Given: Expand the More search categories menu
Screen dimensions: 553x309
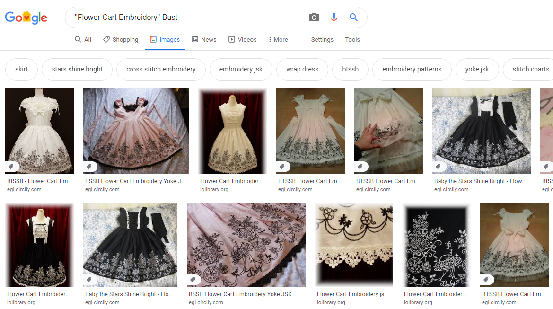Looking at the screenshot, I should 278,40.
